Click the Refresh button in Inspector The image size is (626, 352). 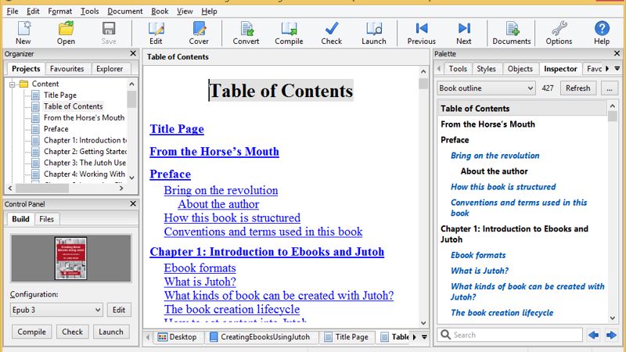click(x=577, y=88)
